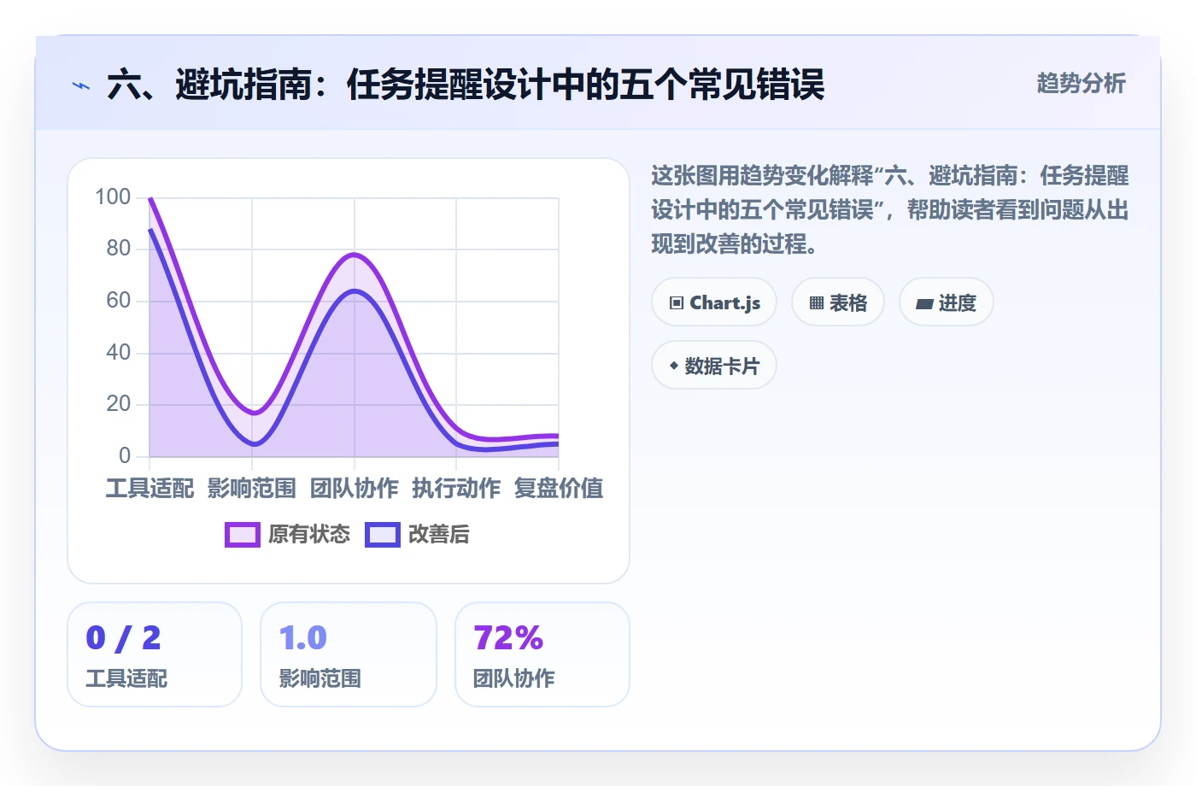Click the 40 y-axis value
Image resolution: width=1196 pixels, height=786 pixels.
coord(119,353)
